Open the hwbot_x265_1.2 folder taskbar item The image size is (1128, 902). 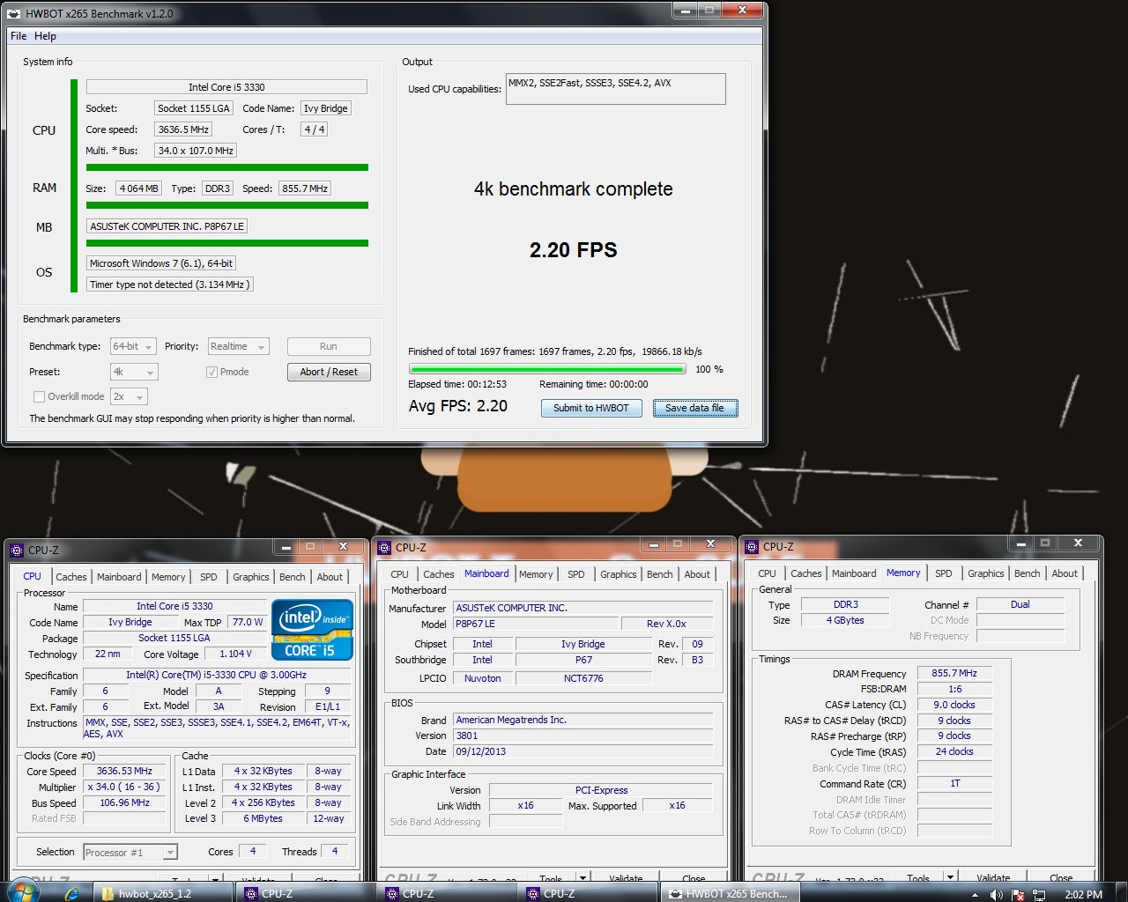coord(164,893)
